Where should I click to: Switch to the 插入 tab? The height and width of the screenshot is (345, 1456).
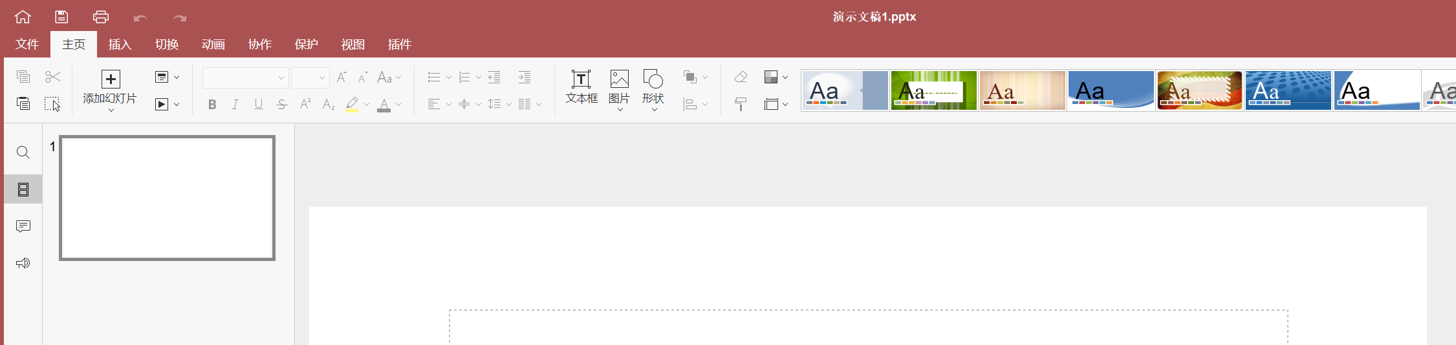[120, 44]
